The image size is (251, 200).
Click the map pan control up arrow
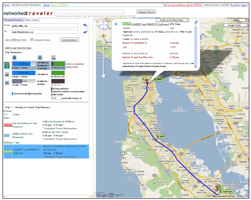pyautogui.click(x=103, y=23)
